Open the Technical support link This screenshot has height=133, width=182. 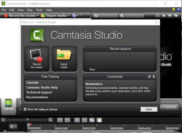pos(39,92)
